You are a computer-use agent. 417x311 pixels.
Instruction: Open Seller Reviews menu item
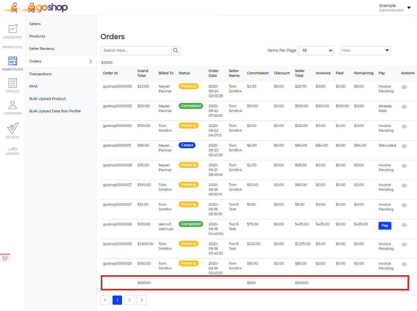pyautogui.click(x=42, y=49)
